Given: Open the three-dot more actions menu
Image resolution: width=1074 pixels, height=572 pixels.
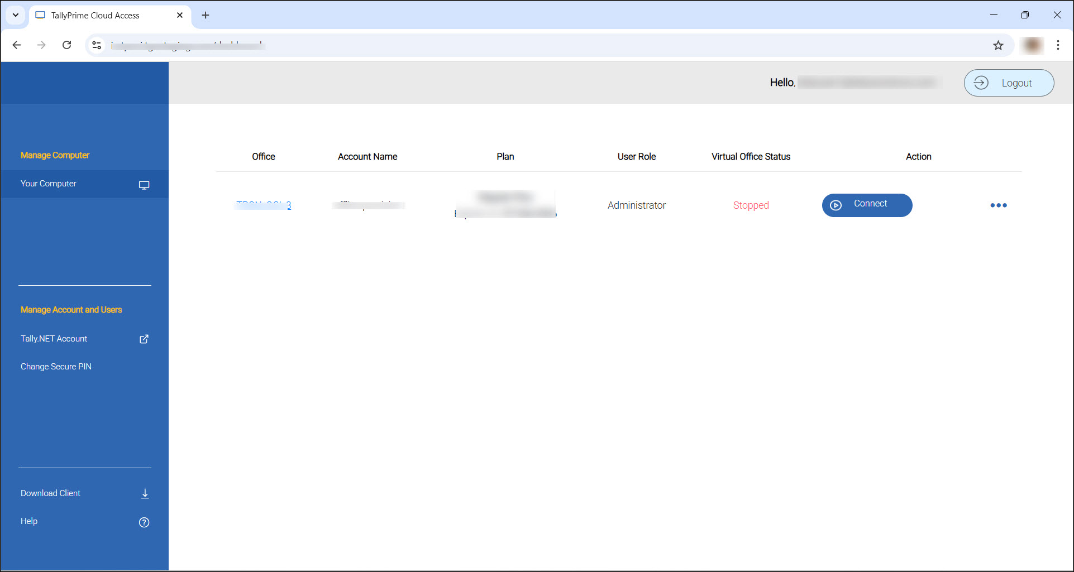Looking at the screenshot, I should (998, 205).
